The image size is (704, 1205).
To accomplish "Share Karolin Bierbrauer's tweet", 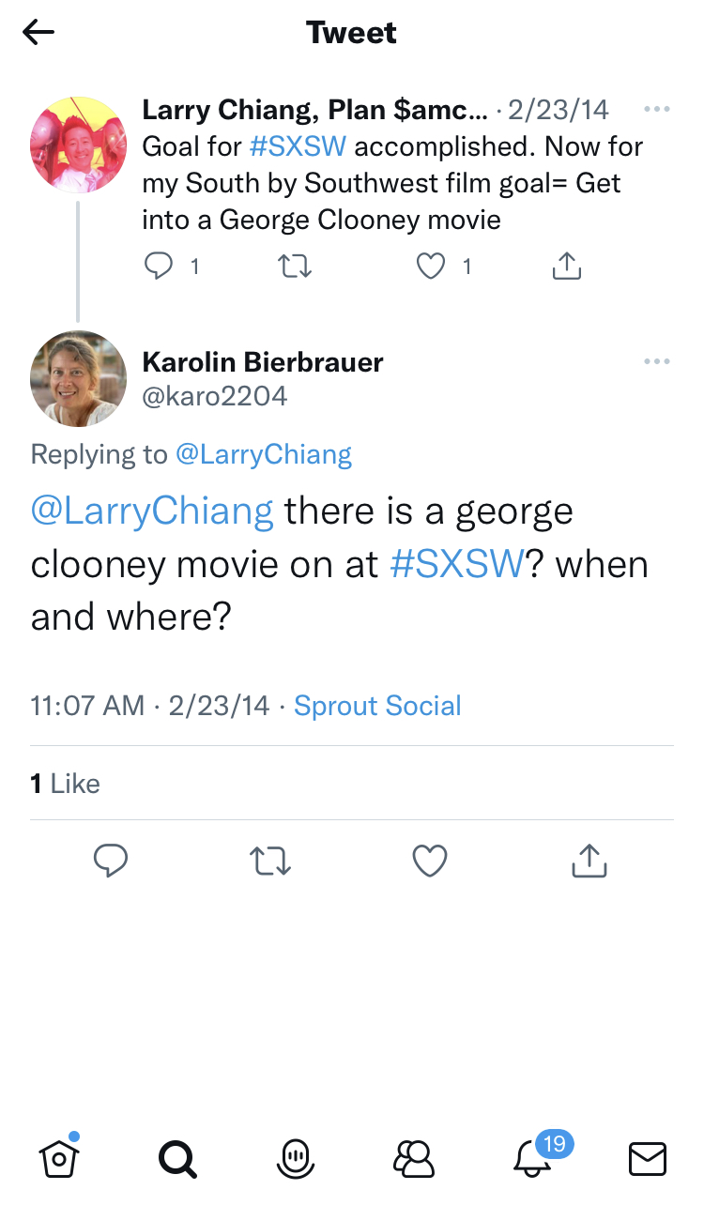I will 589,860.
